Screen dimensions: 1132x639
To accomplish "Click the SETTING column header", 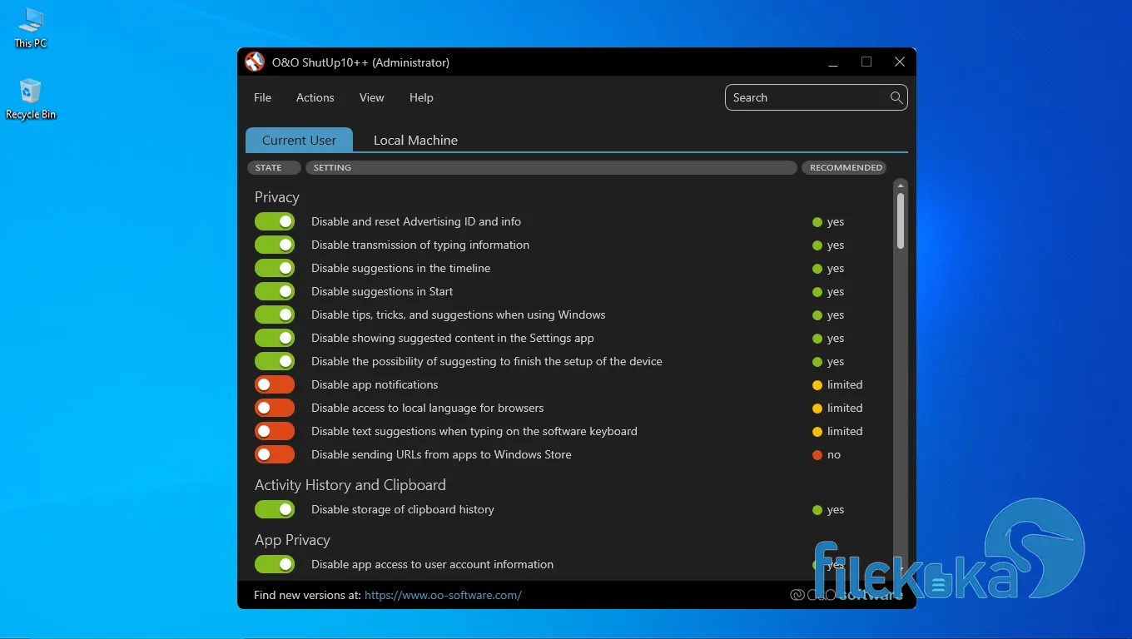I will [551, 167].
